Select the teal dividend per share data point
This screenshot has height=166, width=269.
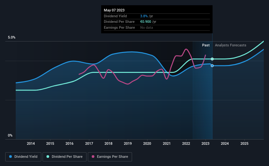pos(212,59)
